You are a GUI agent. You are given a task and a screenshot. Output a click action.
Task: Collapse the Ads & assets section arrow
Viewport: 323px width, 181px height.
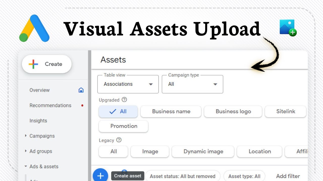26,166
